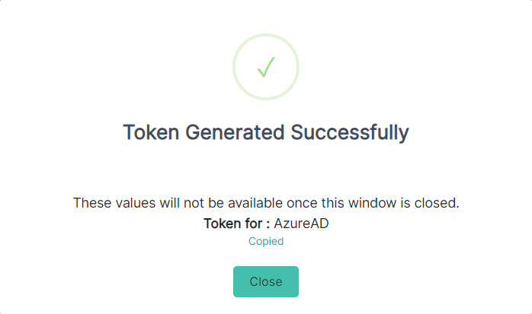Click 'window is closed' in warning sentence
The height and width of the screenshot is (314, 532).
coord(404,203)
